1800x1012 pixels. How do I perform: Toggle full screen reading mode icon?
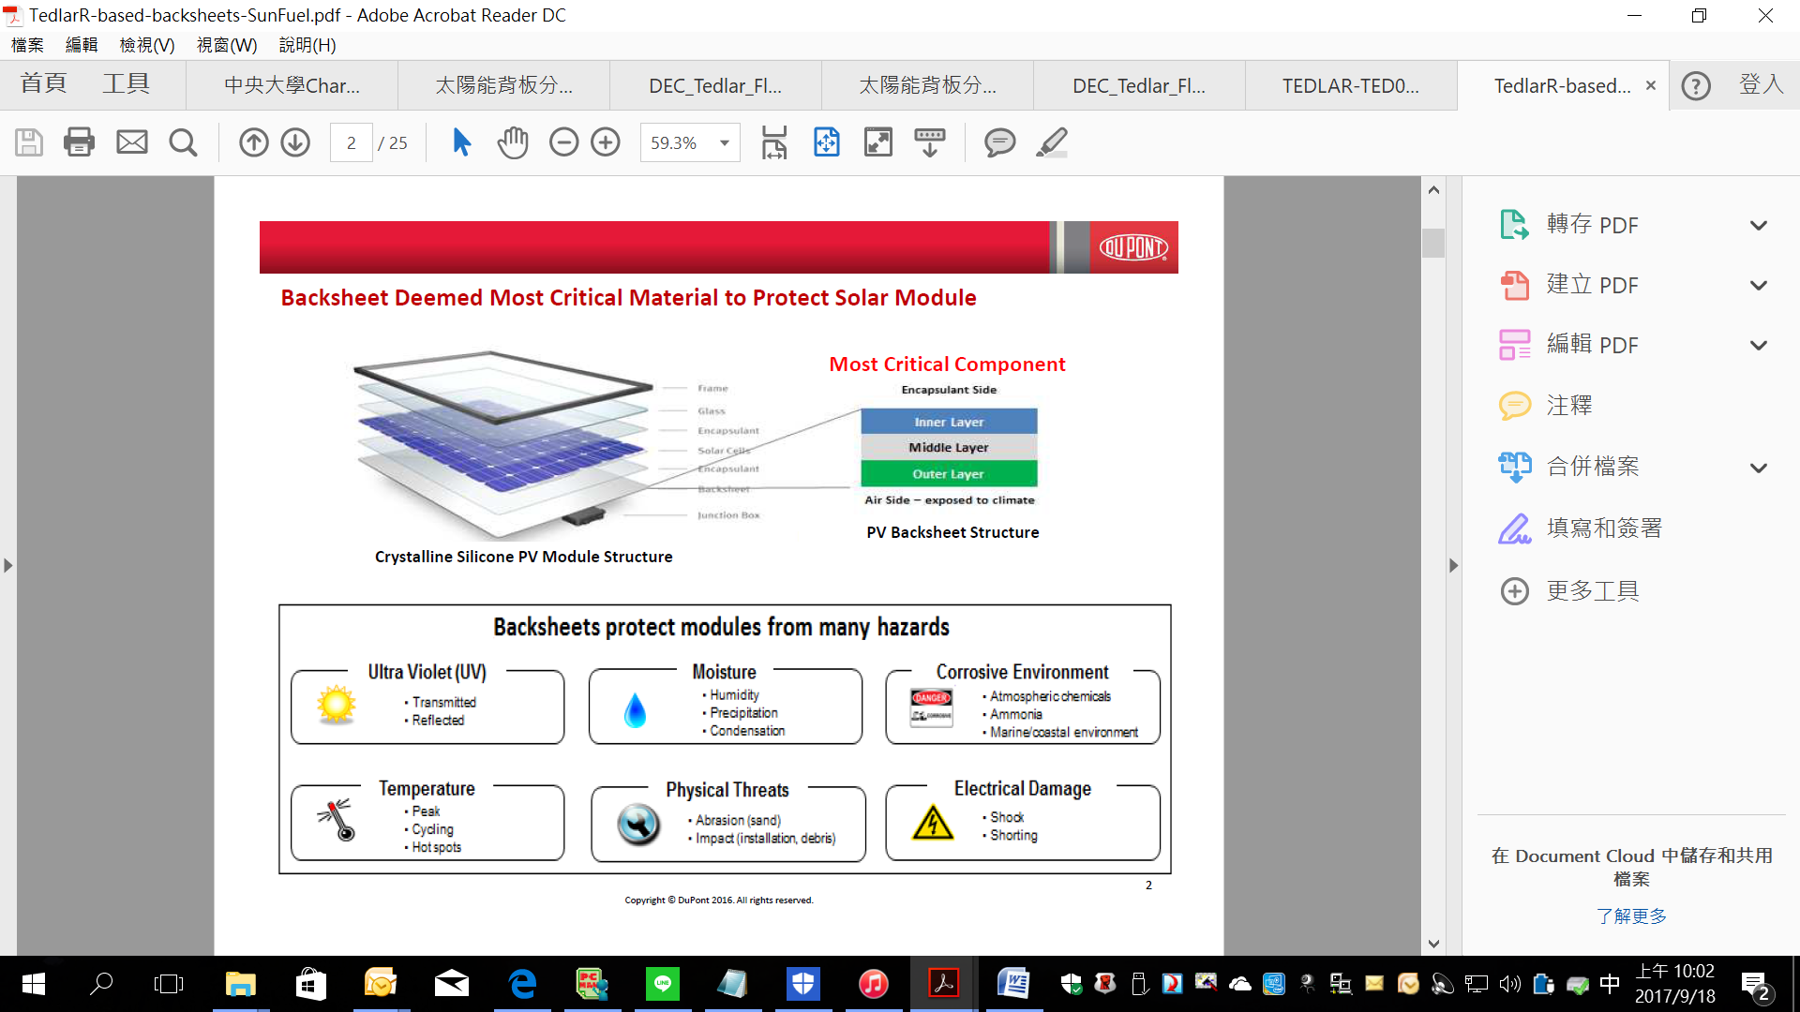(877, 142)
